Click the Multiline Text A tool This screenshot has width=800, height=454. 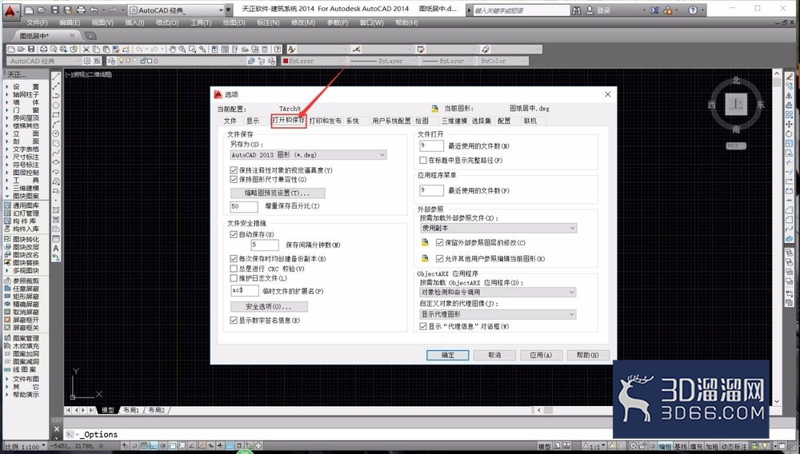click(x=56, y=248)
